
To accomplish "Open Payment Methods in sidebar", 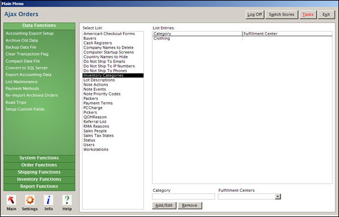I will 22,89.
